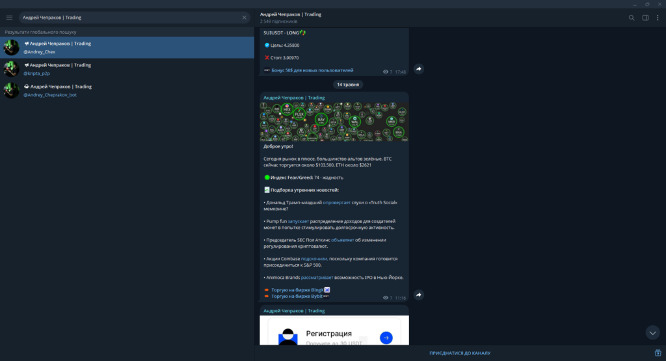Open the запускает news link
This screenshot has width=666, height=361.
pyautogui.click(x=298, y=221)
